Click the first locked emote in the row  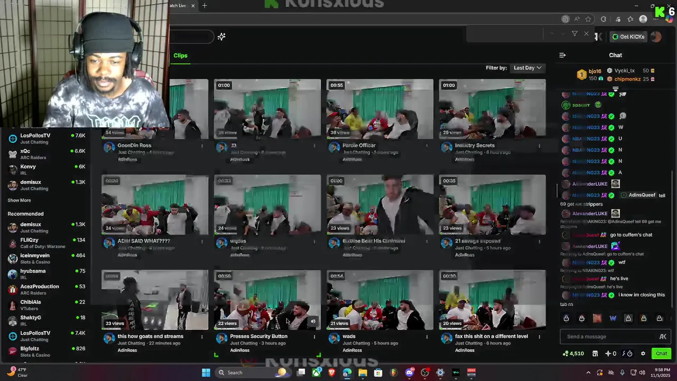566,318
